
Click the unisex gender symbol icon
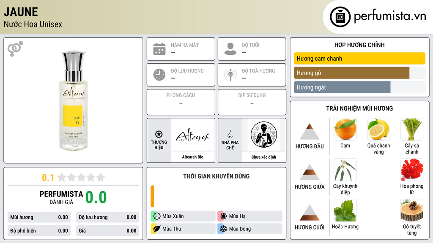15,49
